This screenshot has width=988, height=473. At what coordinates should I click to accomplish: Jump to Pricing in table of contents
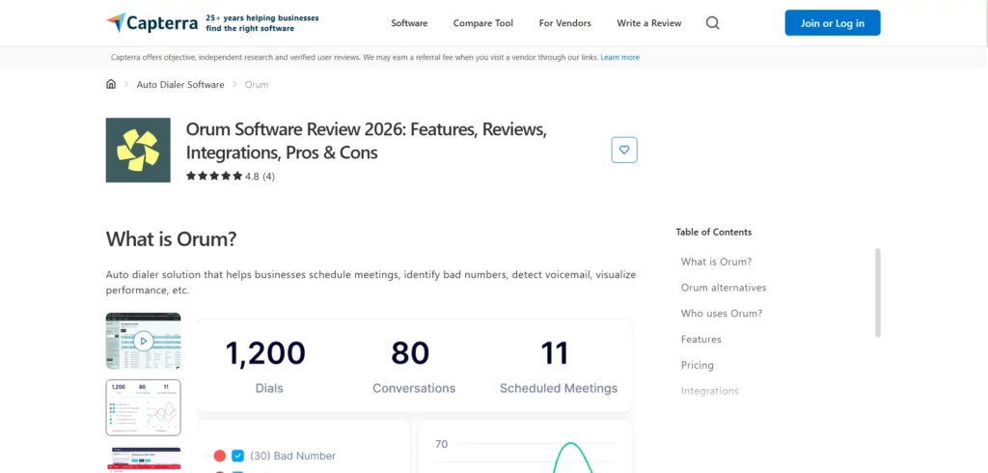[x=697, y=365]
